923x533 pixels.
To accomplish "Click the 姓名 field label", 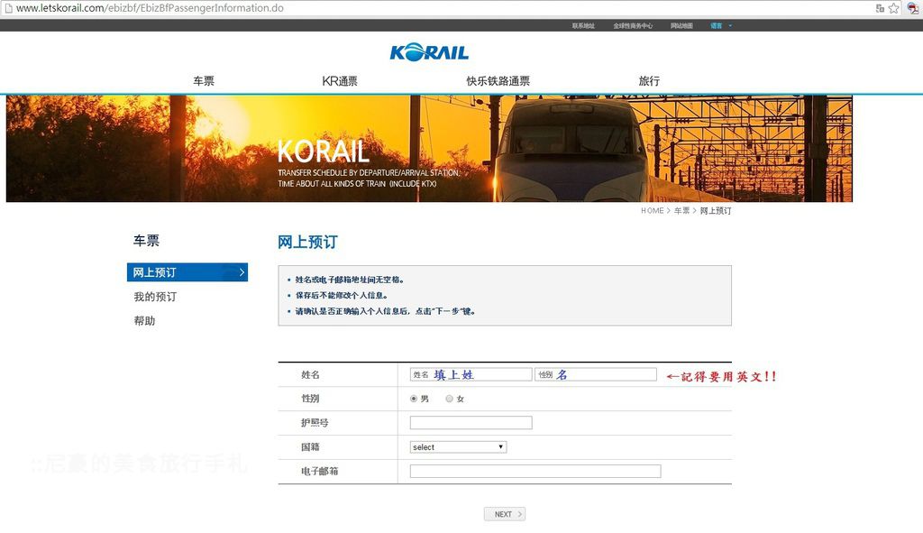I will pyautogui.click(x=310, y=374).
